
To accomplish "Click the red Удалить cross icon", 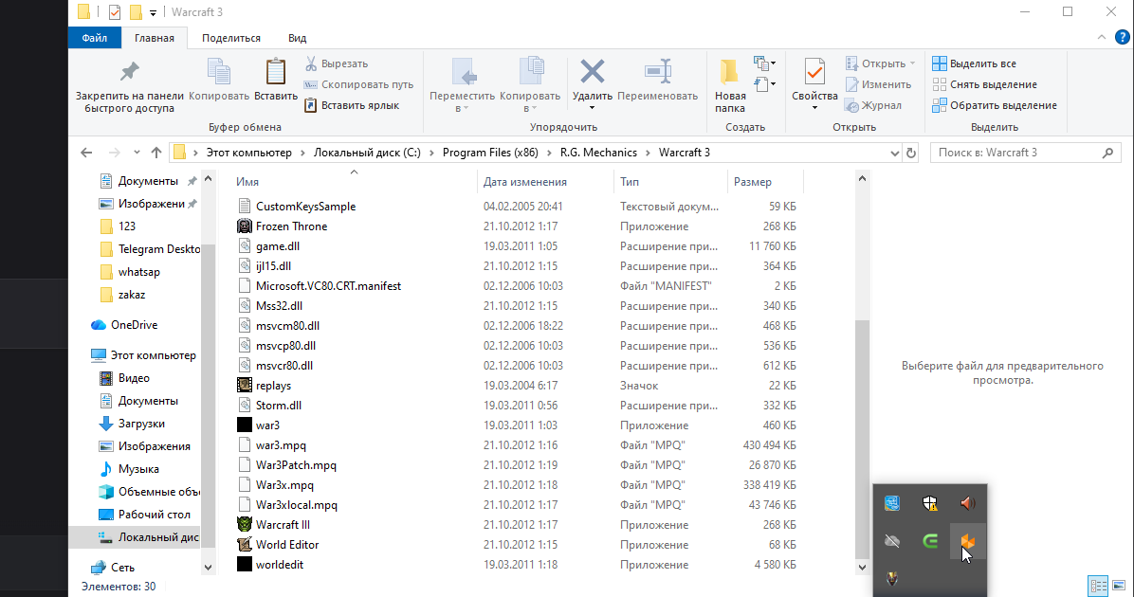I will (593, 72).
